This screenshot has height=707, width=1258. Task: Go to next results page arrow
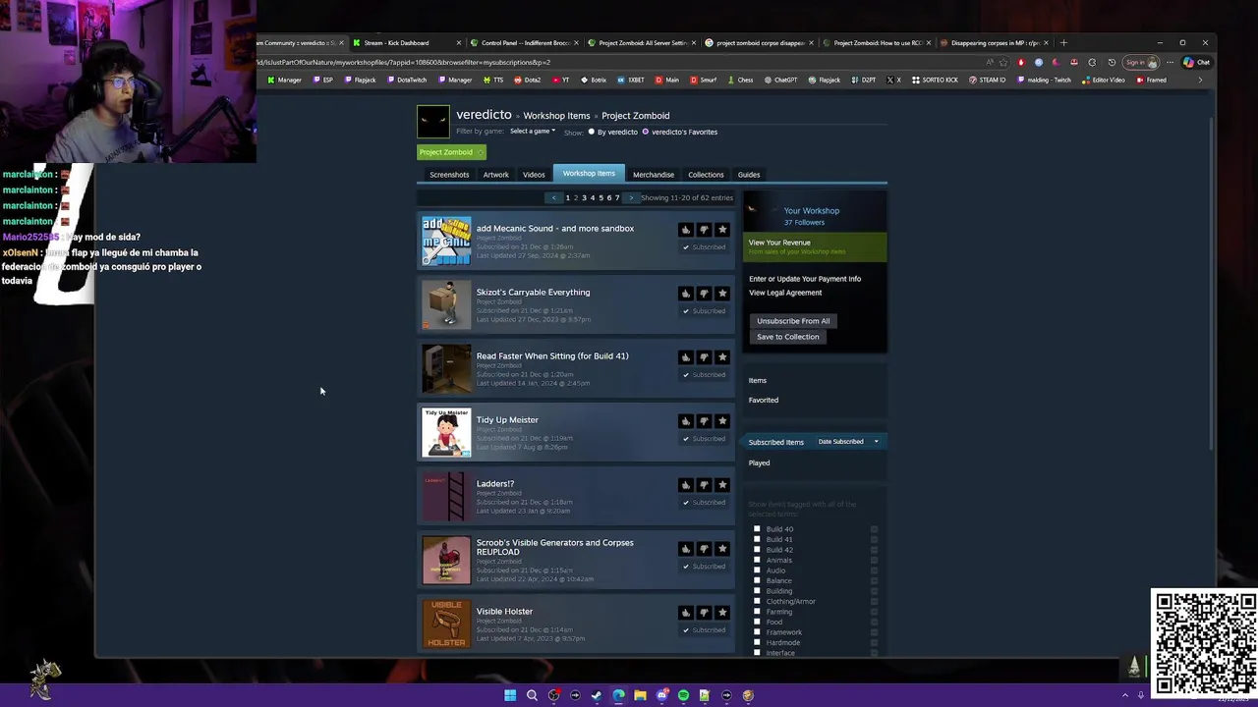pyautogui.click(x=631, y=198)
